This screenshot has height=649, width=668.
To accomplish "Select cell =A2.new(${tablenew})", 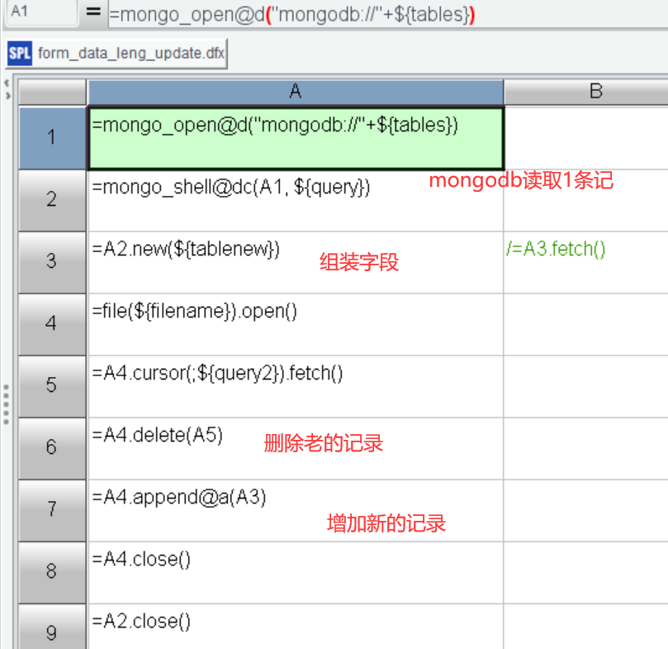I will point(296,262).
